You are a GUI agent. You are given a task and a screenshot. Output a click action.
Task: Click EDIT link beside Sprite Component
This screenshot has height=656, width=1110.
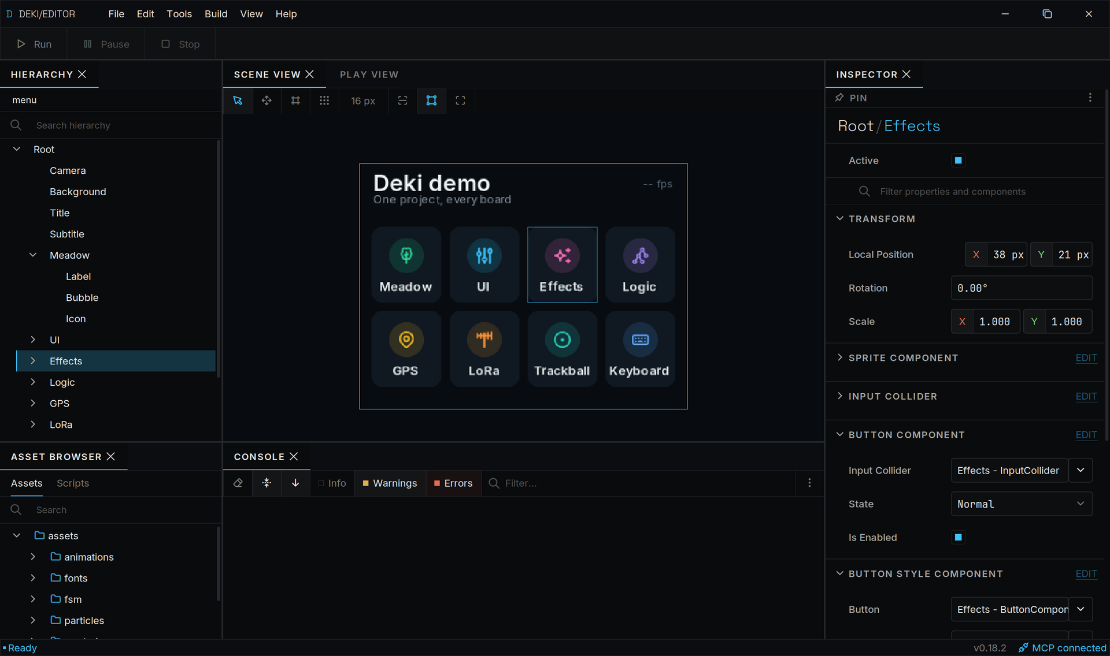[x=1086, y=358]
